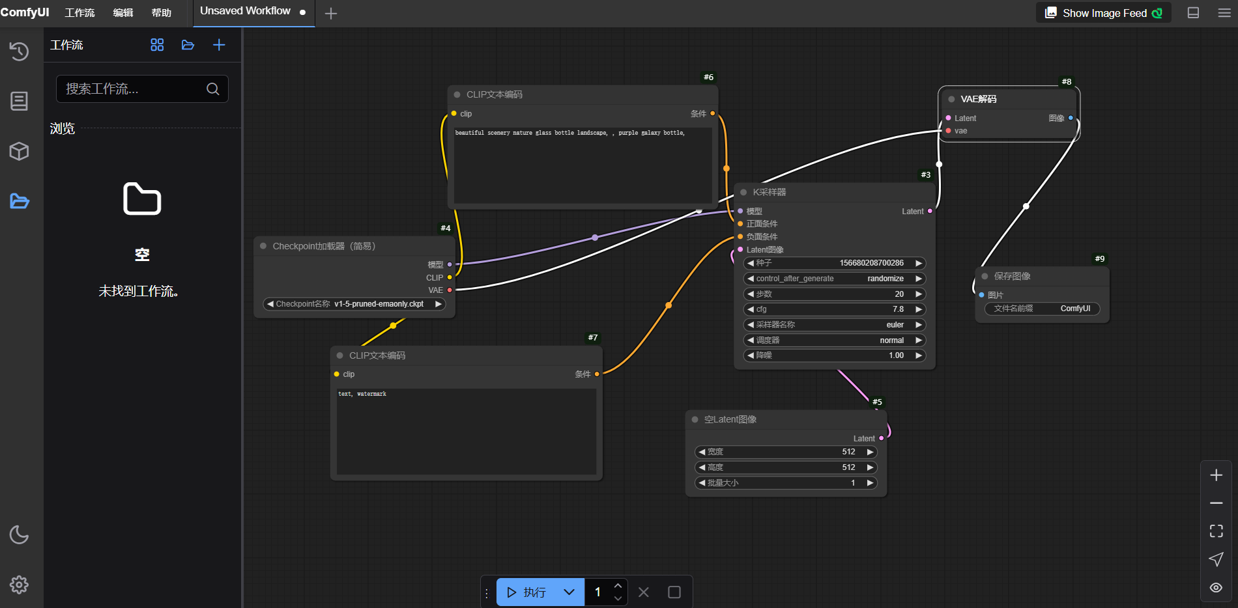Click the 步数 steps value slider
Viewport: 1238px width, 608px height.
[834, 294]
